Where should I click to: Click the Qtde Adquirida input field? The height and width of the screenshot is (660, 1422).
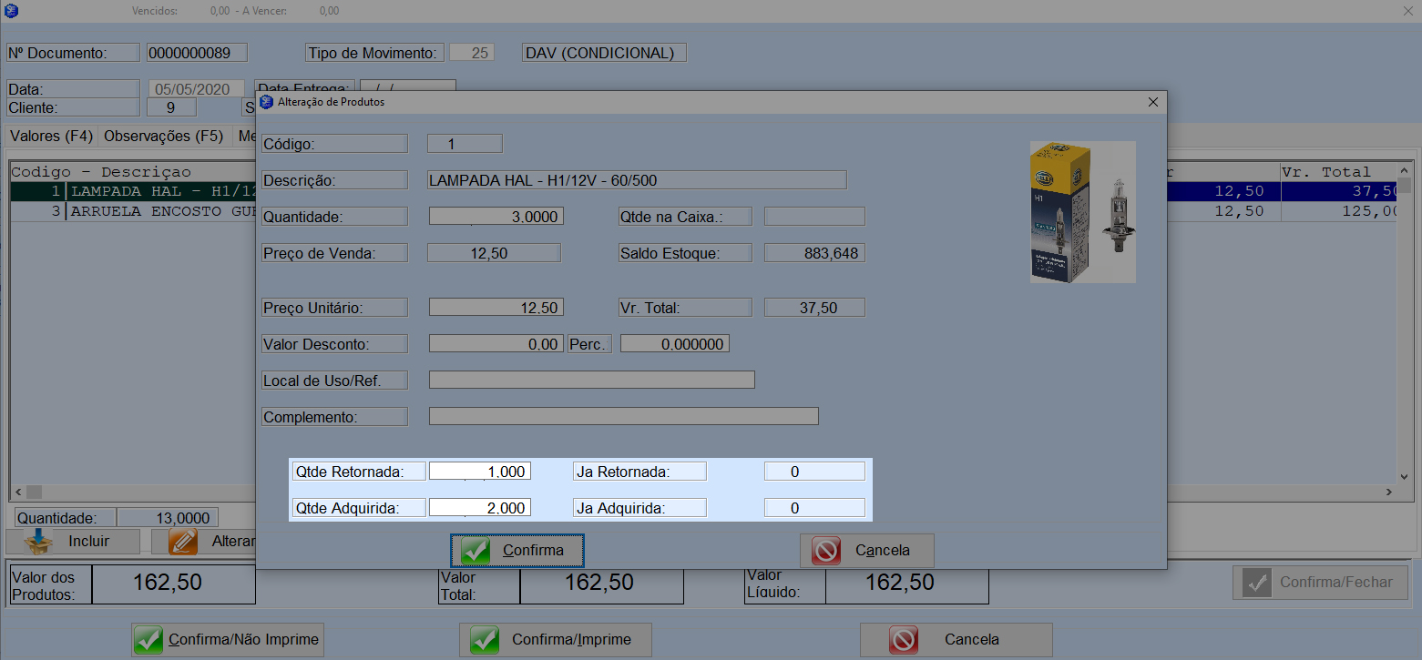pos(479,508)
